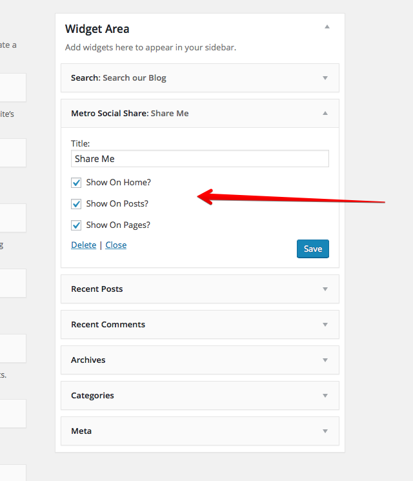The image size is (413, 481).
Task: Expand the Recent Posts arrow
Action: point(325,289)
